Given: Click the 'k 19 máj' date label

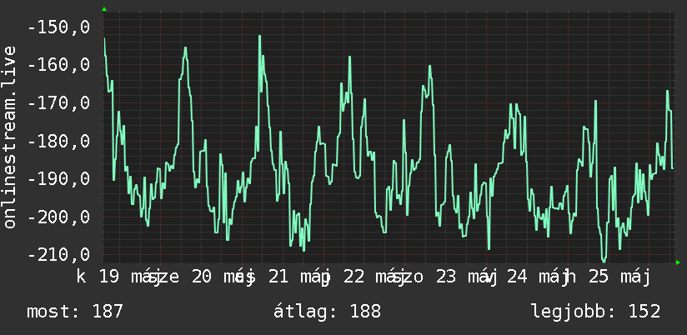Looking at the screenshot, I should pos(117,278).
